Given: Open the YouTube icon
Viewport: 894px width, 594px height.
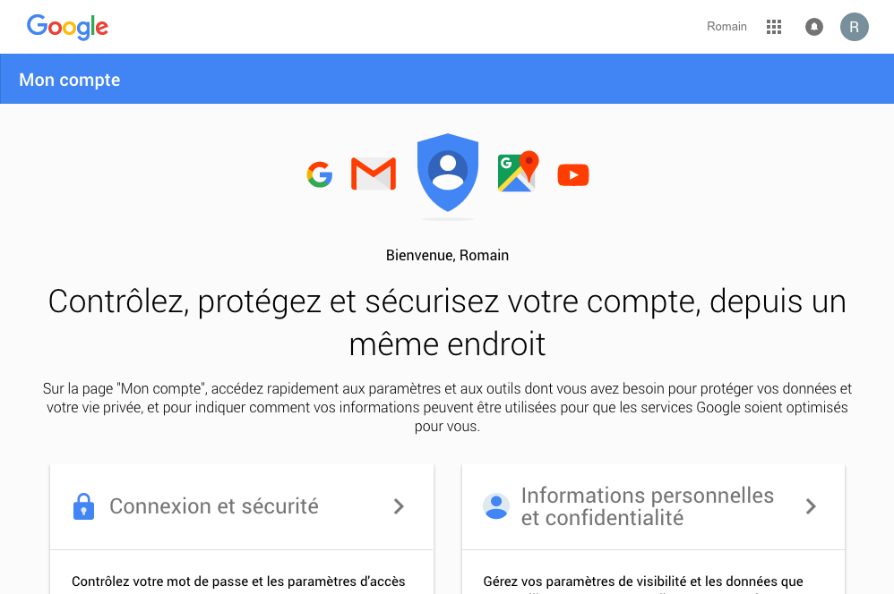Looking at the screenshot, I should click(x=573, y=174).
